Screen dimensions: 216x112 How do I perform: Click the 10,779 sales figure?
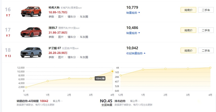coord(132,7)
